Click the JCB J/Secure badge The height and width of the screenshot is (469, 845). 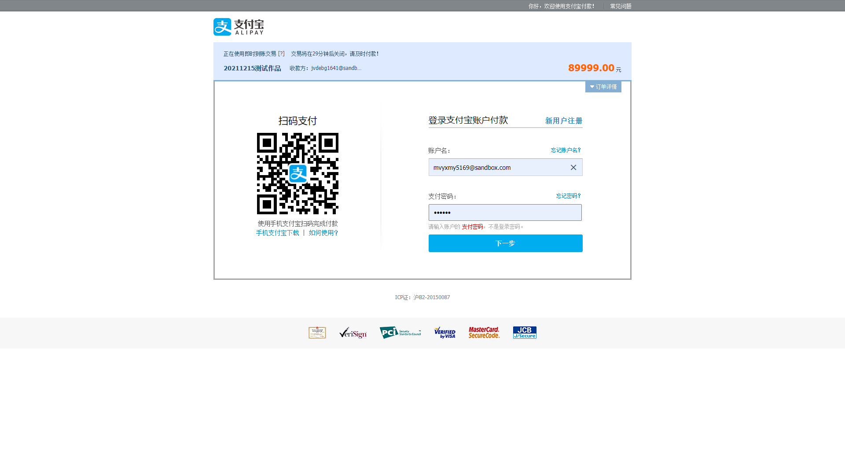tap(525, 333)
